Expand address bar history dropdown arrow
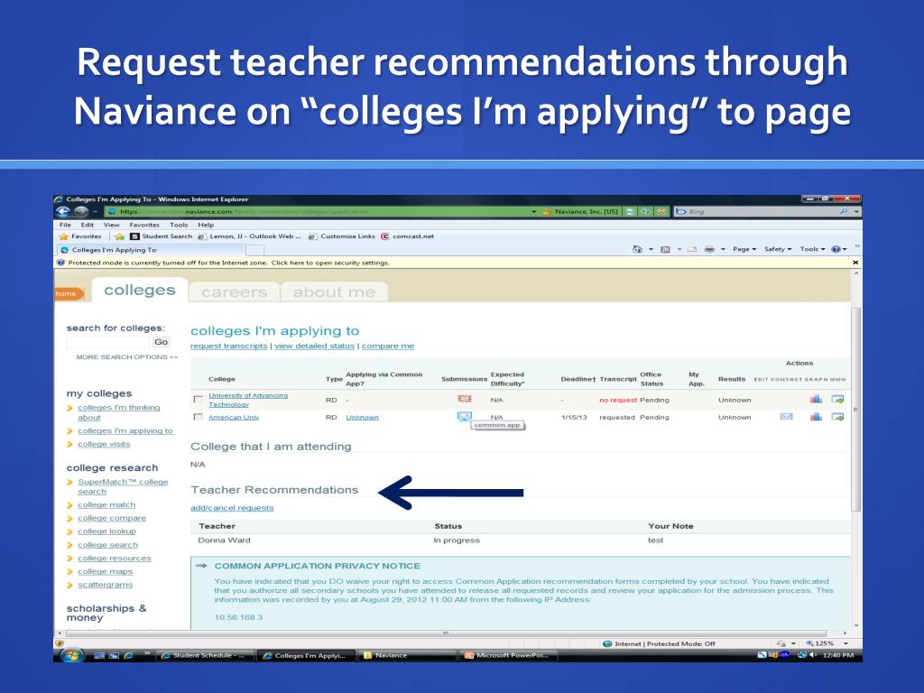 [x=534, y=211]
